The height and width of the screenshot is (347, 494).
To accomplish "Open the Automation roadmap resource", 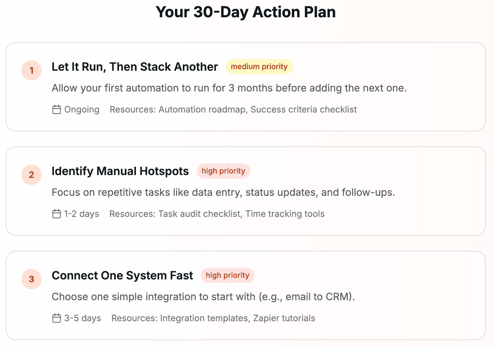I will [203, 109].
